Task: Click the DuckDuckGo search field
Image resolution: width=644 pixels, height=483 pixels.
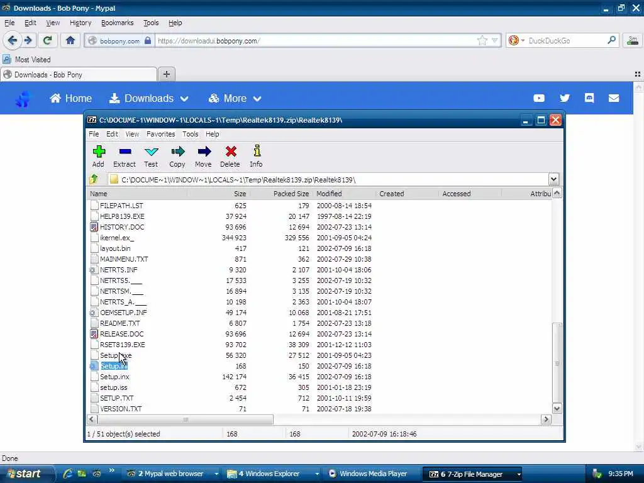Action: 565,40
